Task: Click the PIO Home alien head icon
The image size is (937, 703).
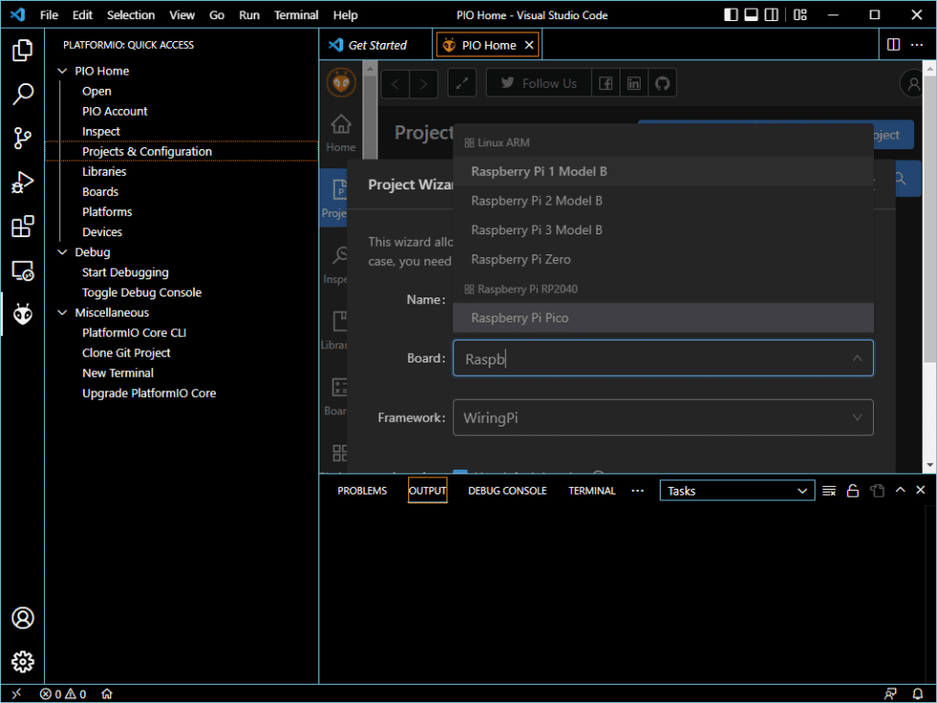Action: pyautogui.click(x=341, y=82)
